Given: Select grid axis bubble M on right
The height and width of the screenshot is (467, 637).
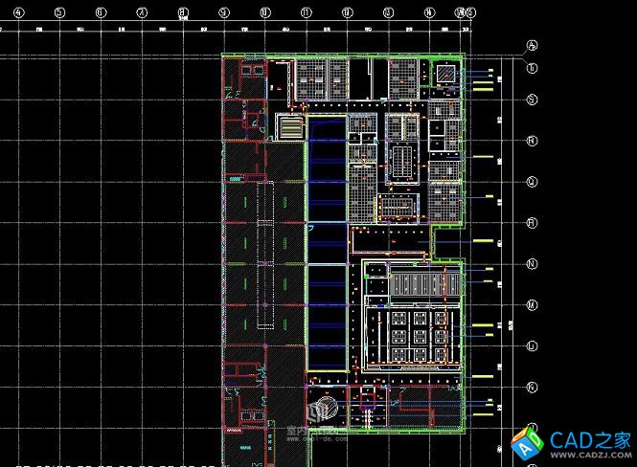Looking at the screenshot, I should click(532, 305).
